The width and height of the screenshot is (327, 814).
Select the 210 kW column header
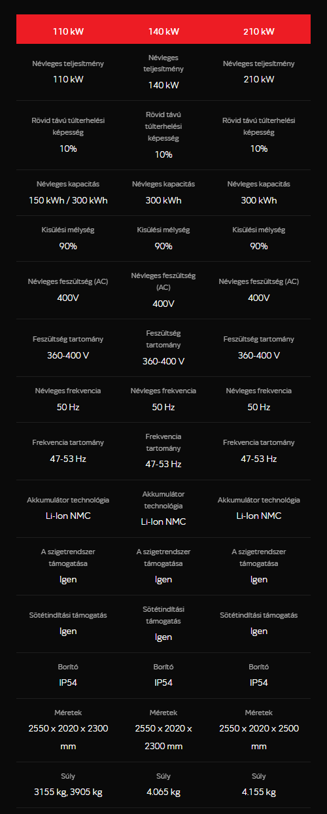point(259,31)
